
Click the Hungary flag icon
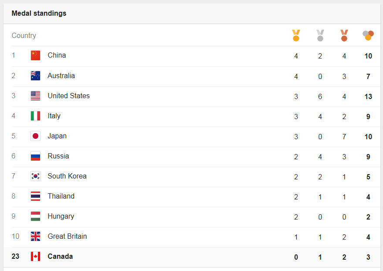pos(35,216)
